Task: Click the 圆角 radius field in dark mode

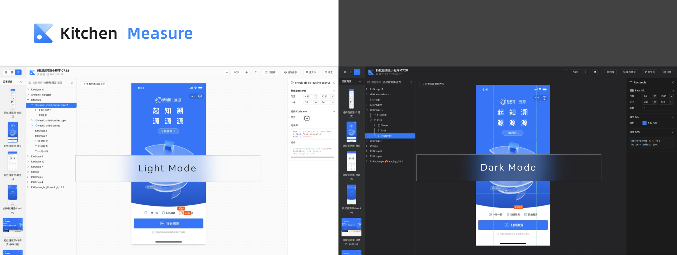Action: (658, 108)
